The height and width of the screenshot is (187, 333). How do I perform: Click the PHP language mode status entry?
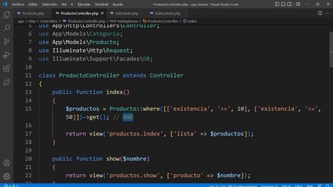pos(310,185)
